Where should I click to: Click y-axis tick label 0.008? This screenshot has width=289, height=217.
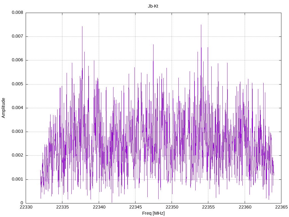click(x=17, y=12)
